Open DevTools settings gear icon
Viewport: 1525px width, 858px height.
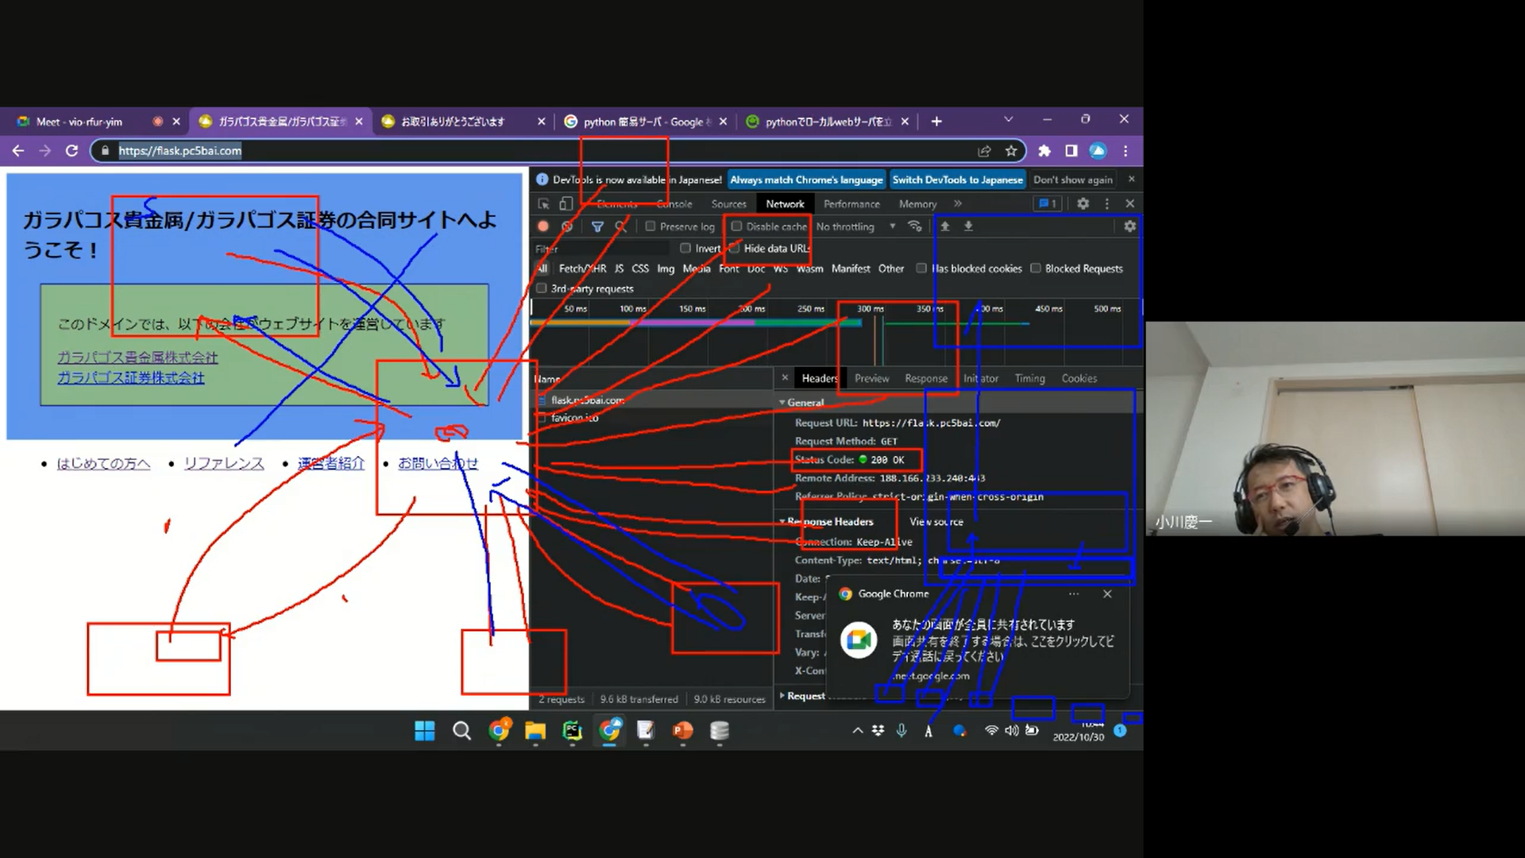[1083, 203]
